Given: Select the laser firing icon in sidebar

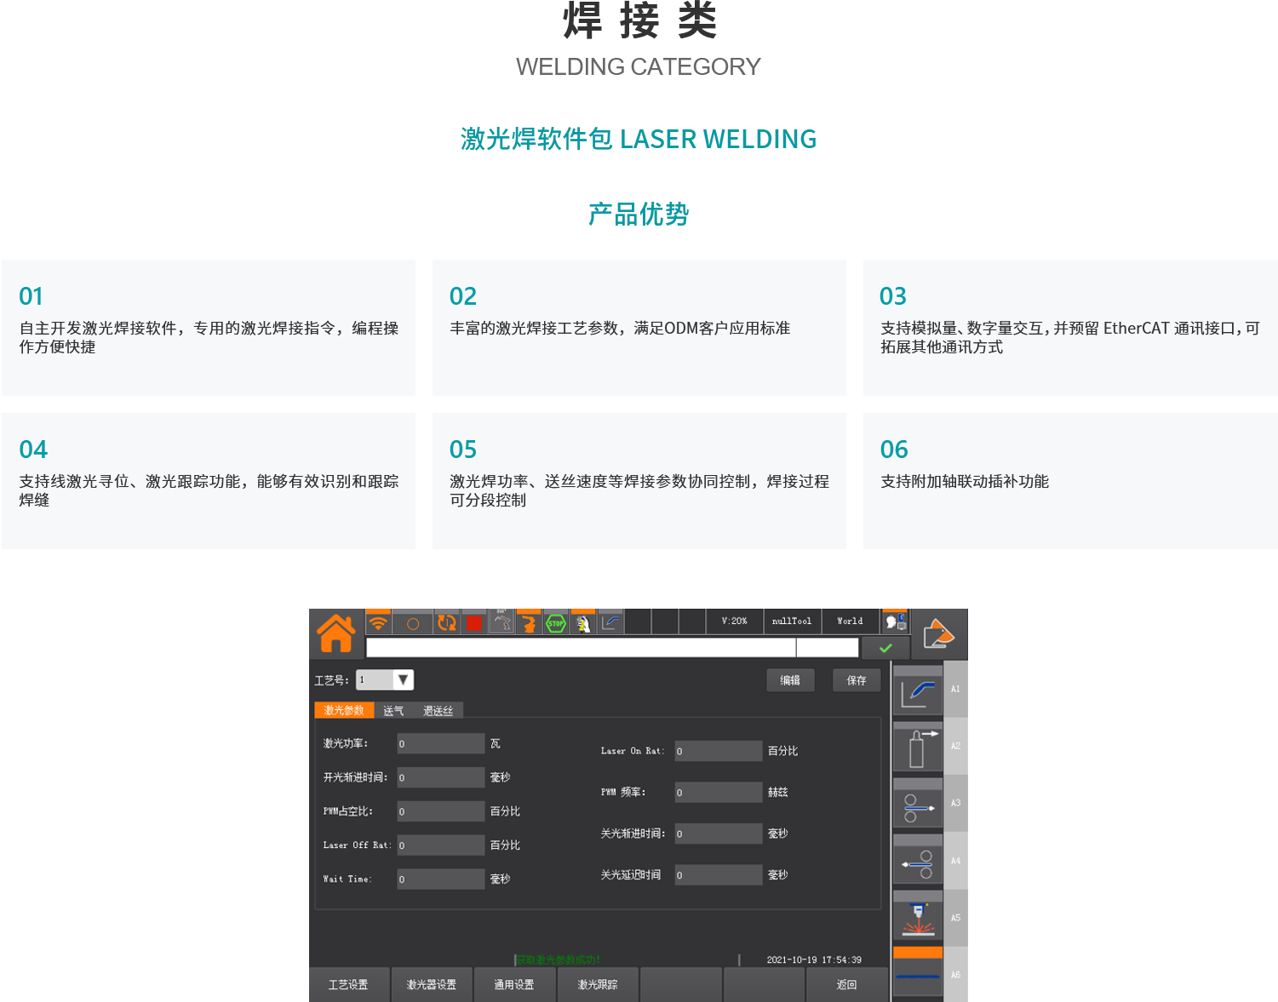Looking at the screenshot, I should click(917, 919).
